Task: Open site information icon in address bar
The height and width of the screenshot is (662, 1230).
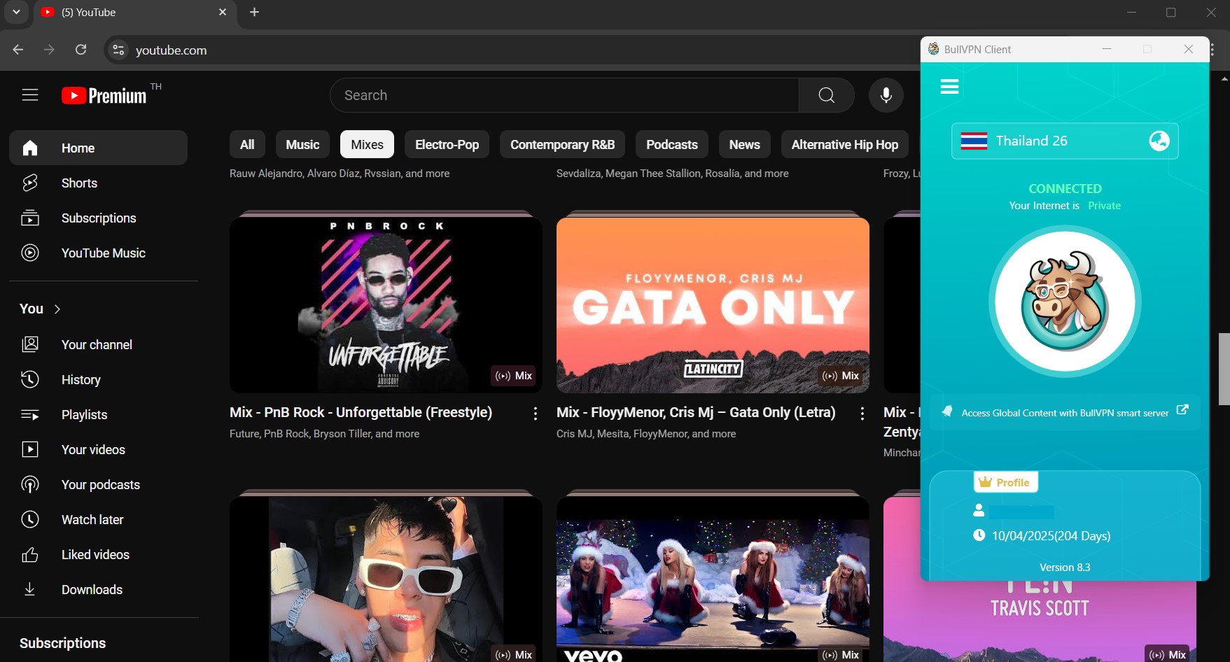Action: (118, 50)
